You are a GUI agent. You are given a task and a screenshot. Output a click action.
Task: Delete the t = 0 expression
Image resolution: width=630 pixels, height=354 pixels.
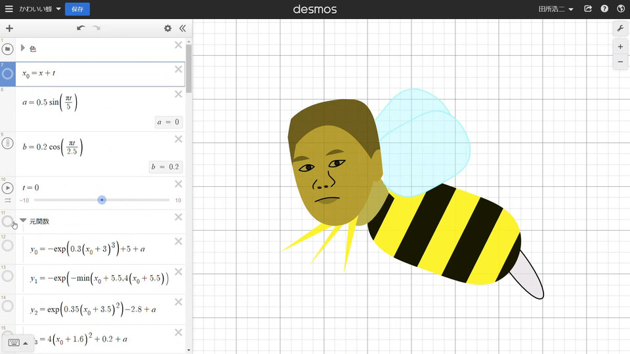[178, 184]
